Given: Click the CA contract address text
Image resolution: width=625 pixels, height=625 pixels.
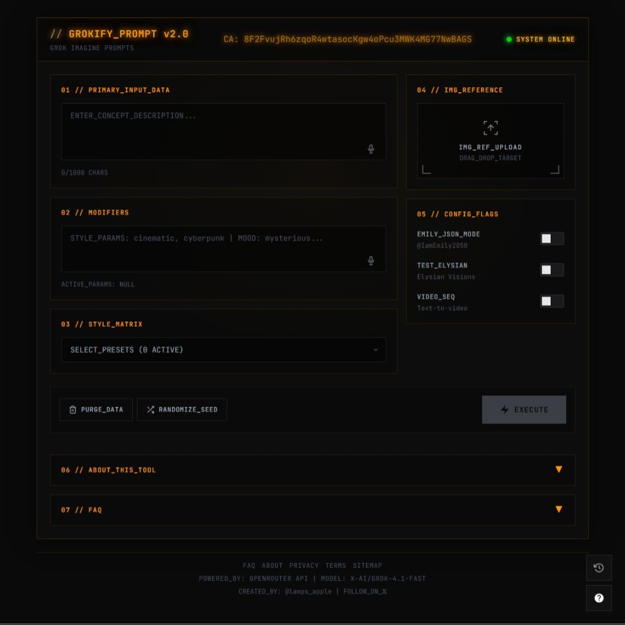Looking at the screenshot, I should [x=347, y=39].
